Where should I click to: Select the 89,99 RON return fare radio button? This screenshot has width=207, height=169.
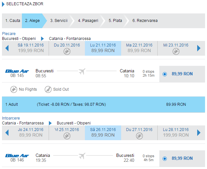[165, 159]
